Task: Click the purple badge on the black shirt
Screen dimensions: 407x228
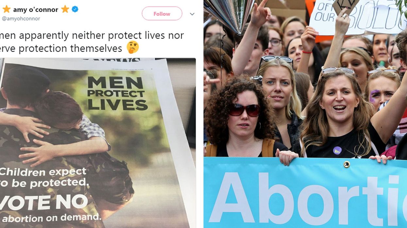Action: click(x=337, y=150)
